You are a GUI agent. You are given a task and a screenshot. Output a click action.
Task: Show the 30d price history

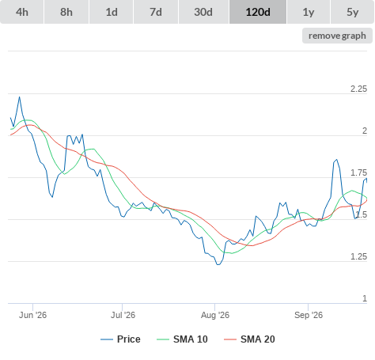pos(203,12)
